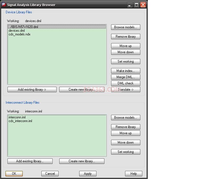Click Move down in the Device Library section
This screenshot has width=205, height=179.
coord(126,52)
